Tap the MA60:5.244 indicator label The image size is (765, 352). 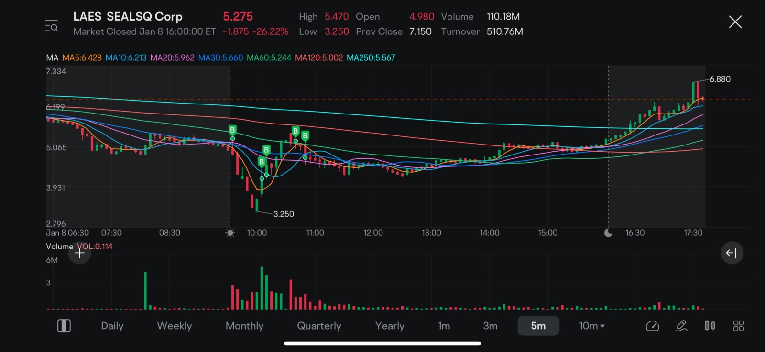click(269, 58)
